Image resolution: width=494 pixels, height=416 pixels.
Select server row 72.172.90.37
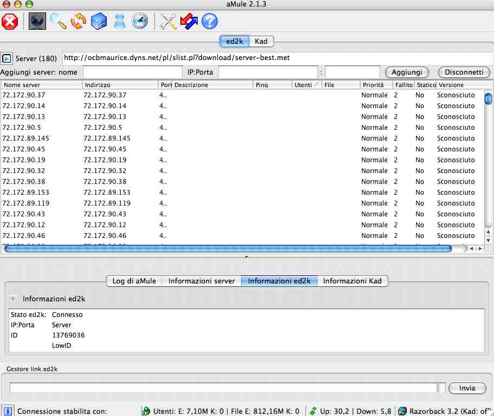click(242, 95)
